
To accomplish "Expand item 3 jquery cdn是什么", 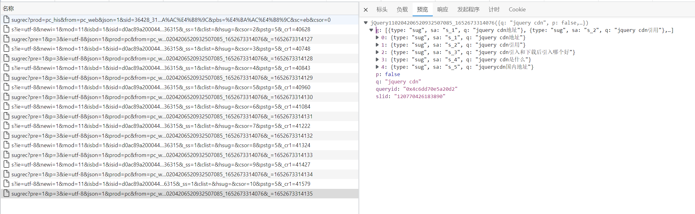I will [x=377, y=59].
